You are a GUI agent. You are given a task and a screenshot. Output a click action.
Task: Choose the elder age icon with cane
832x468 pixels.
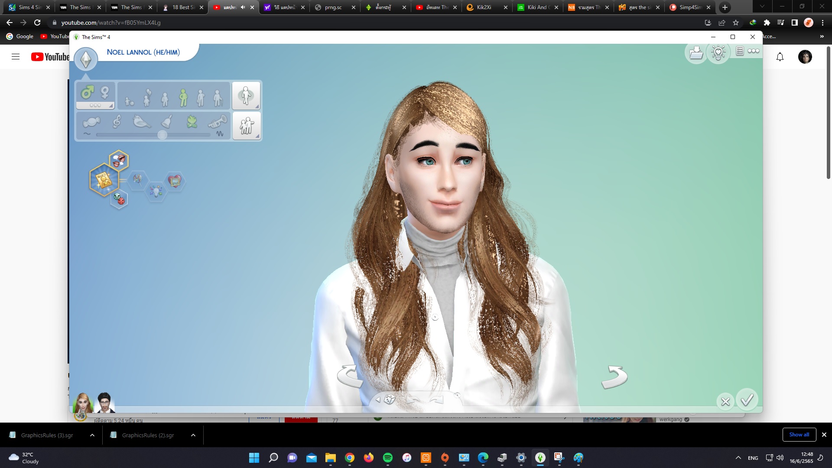tap(218, 98)
